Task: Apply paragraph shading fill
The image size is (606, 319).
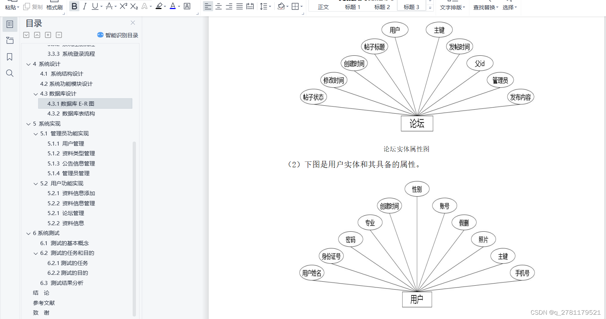Action: 281,6
